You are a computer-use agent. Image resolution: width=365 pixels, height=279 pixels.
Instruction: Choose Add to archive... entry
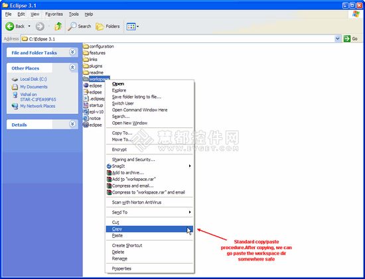click(149, 172)
